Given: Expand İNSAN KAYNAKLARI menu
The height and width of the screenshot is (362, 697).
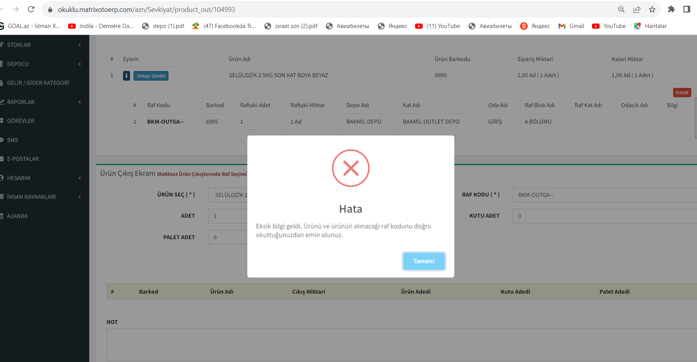Looking at the screenshot, I should 42,197.
